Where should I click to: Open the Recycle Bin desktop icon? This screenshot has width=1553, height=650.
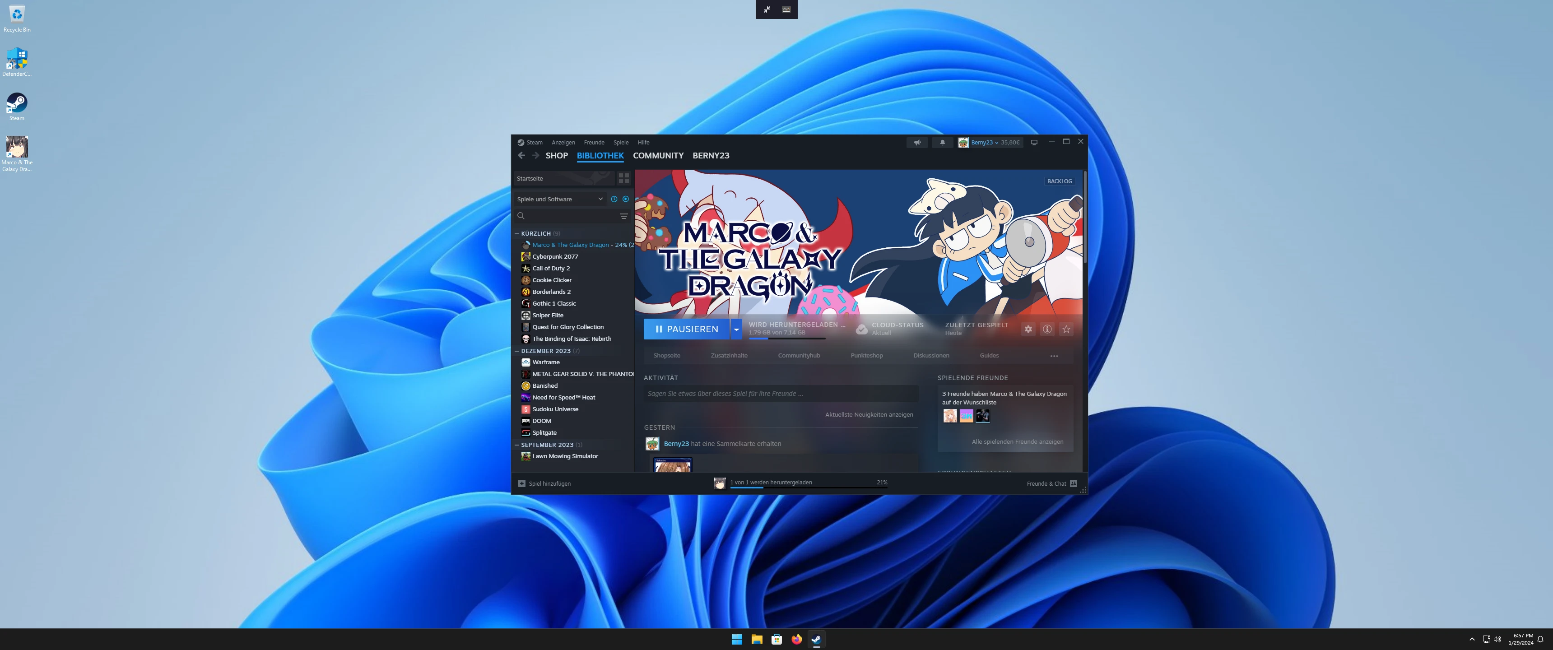coord(17,18)
